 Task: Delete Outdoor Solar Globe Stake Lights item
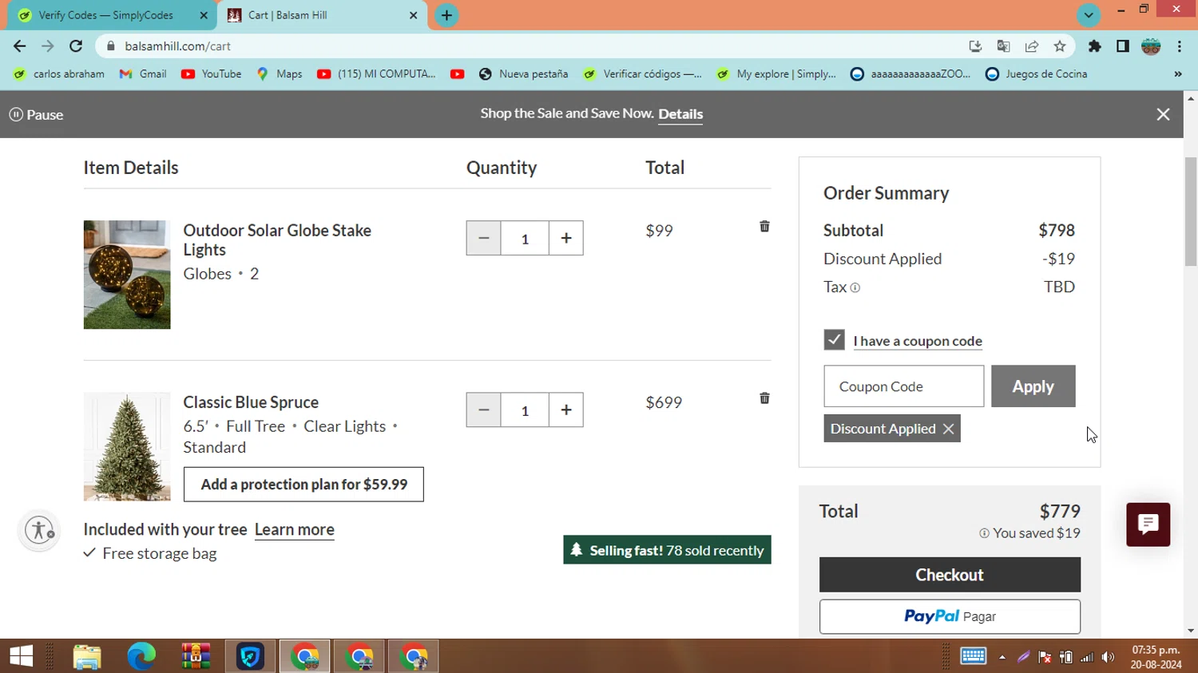764,227
